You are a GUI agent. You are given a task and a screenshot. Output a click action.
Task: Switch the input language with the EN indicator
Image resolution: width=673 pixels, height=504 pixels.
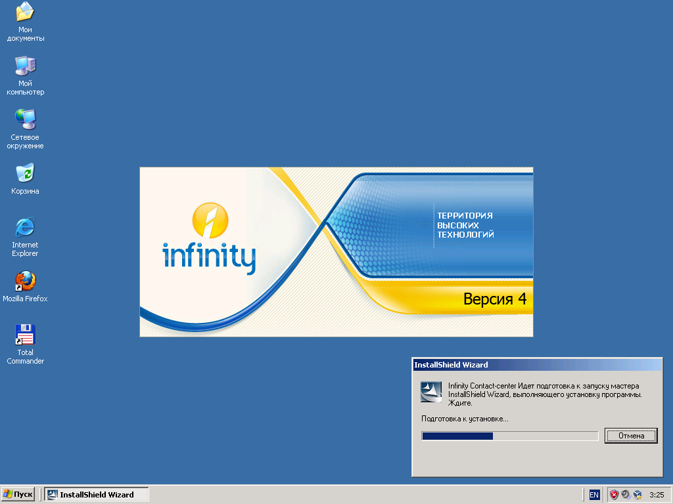[594, 495]
